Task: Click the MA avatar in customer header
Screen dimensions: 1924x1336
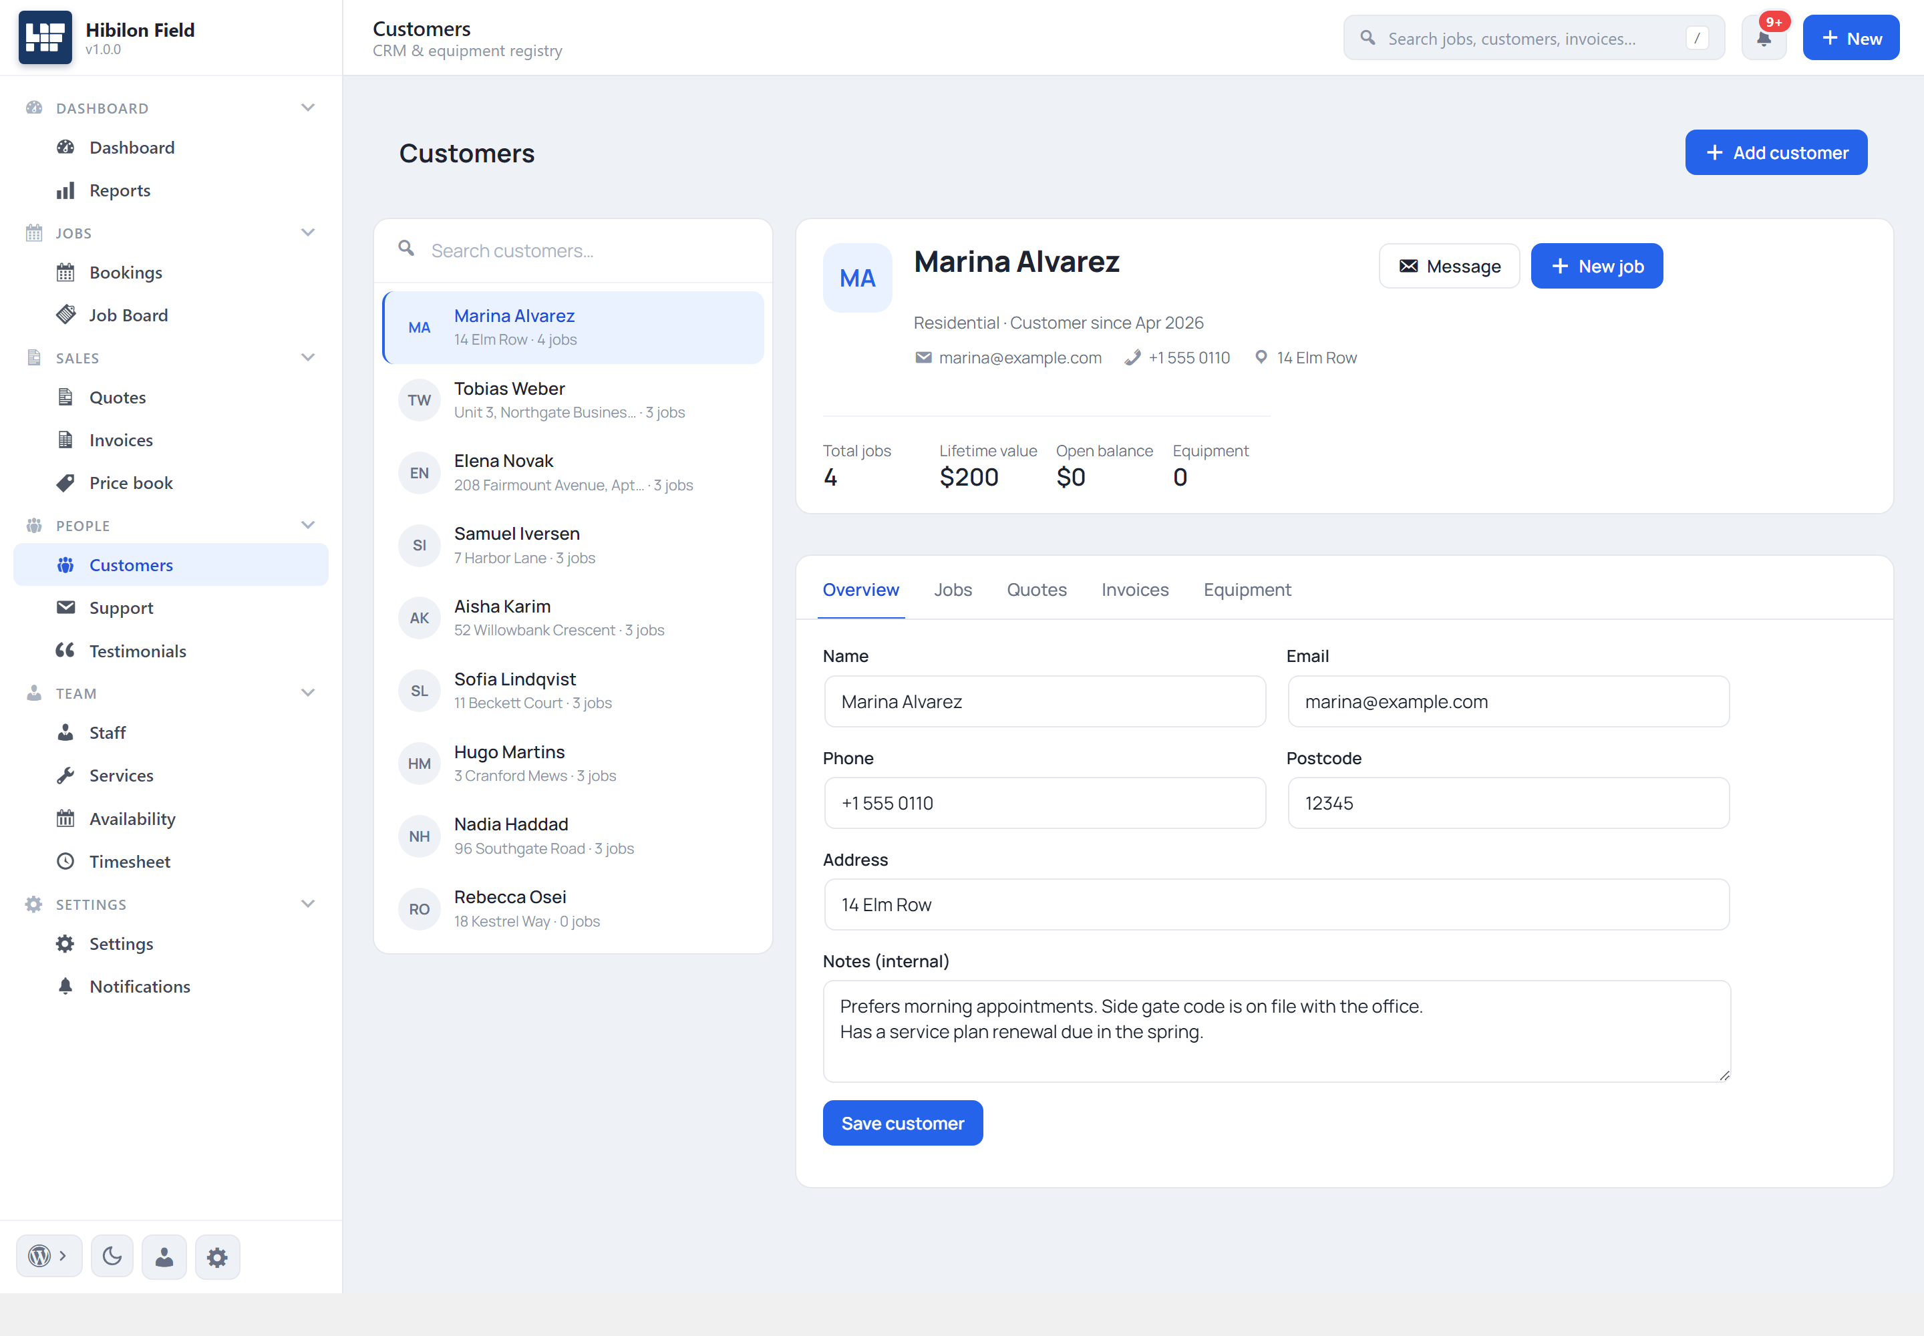Action: [x=857, y=278]
